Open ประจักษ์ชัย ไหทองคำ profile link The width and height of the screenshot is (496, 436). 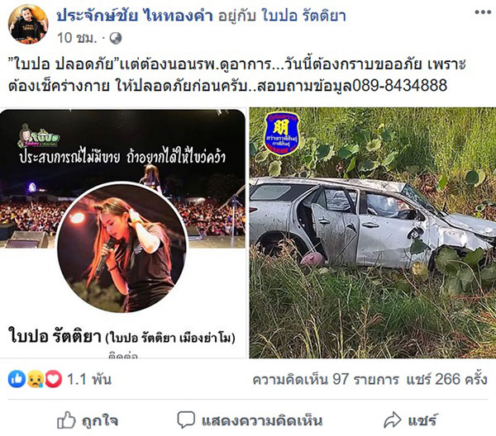135,15
